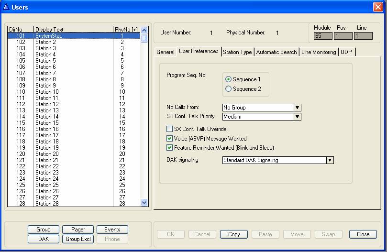
Task: Select Station 3 in the user list
Action: (x=74, y=48)
